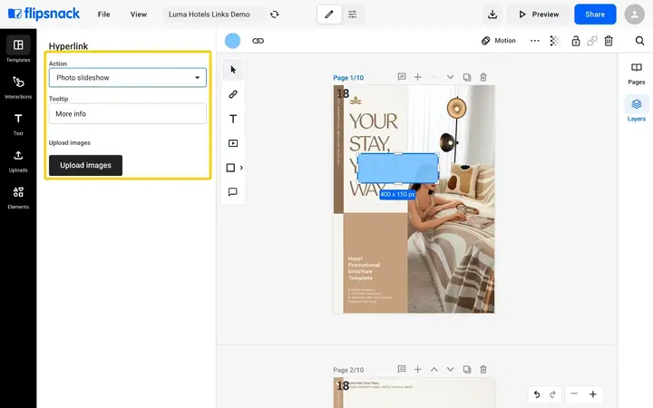Click the Flipsnack logo
Viewport: 653px width, 408px height.
(44, 14)
